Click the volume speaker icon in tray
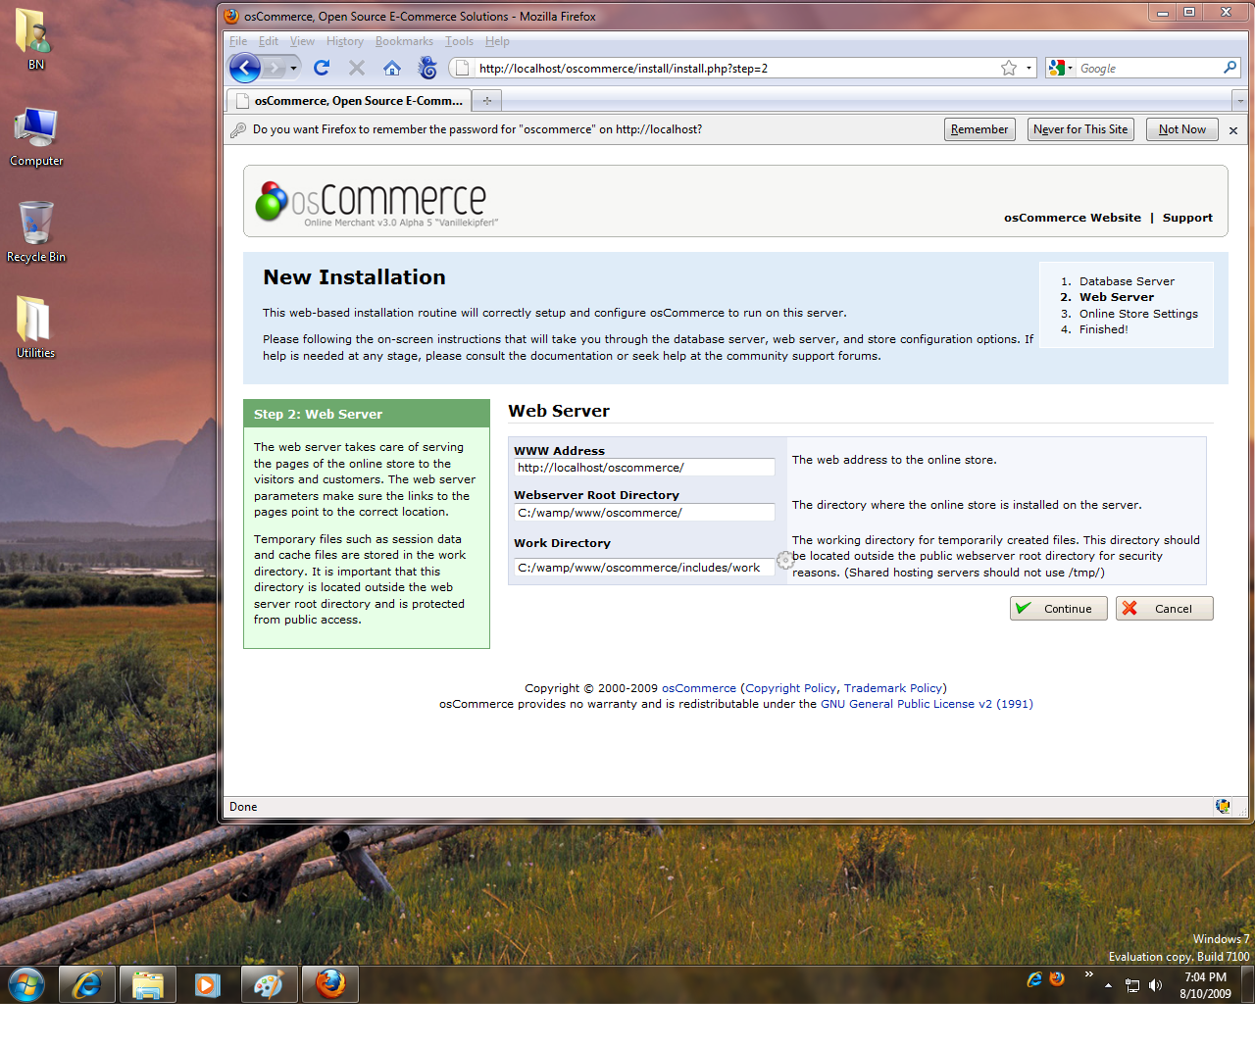1255x1048 pixels. (x=1155, y=985)
